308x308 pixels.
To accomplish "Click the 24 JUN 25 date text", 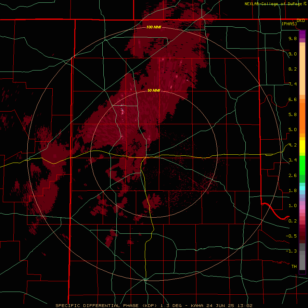I will coord(220,306).
